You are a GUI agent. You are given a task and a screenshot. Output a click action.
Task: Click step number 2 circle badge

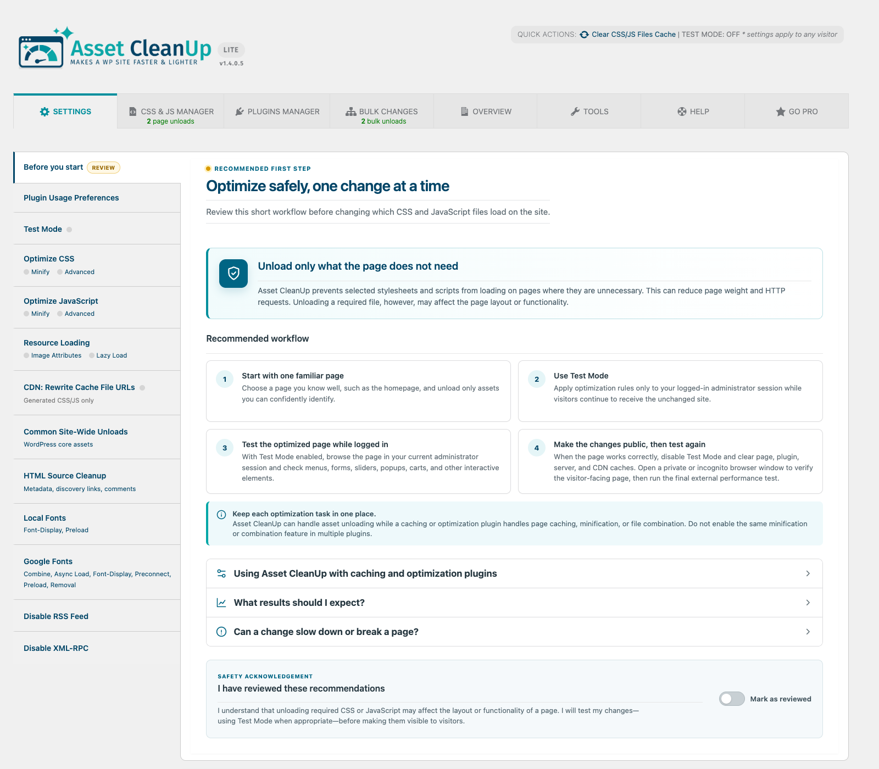pyautogui.click(x=537, y=379)
